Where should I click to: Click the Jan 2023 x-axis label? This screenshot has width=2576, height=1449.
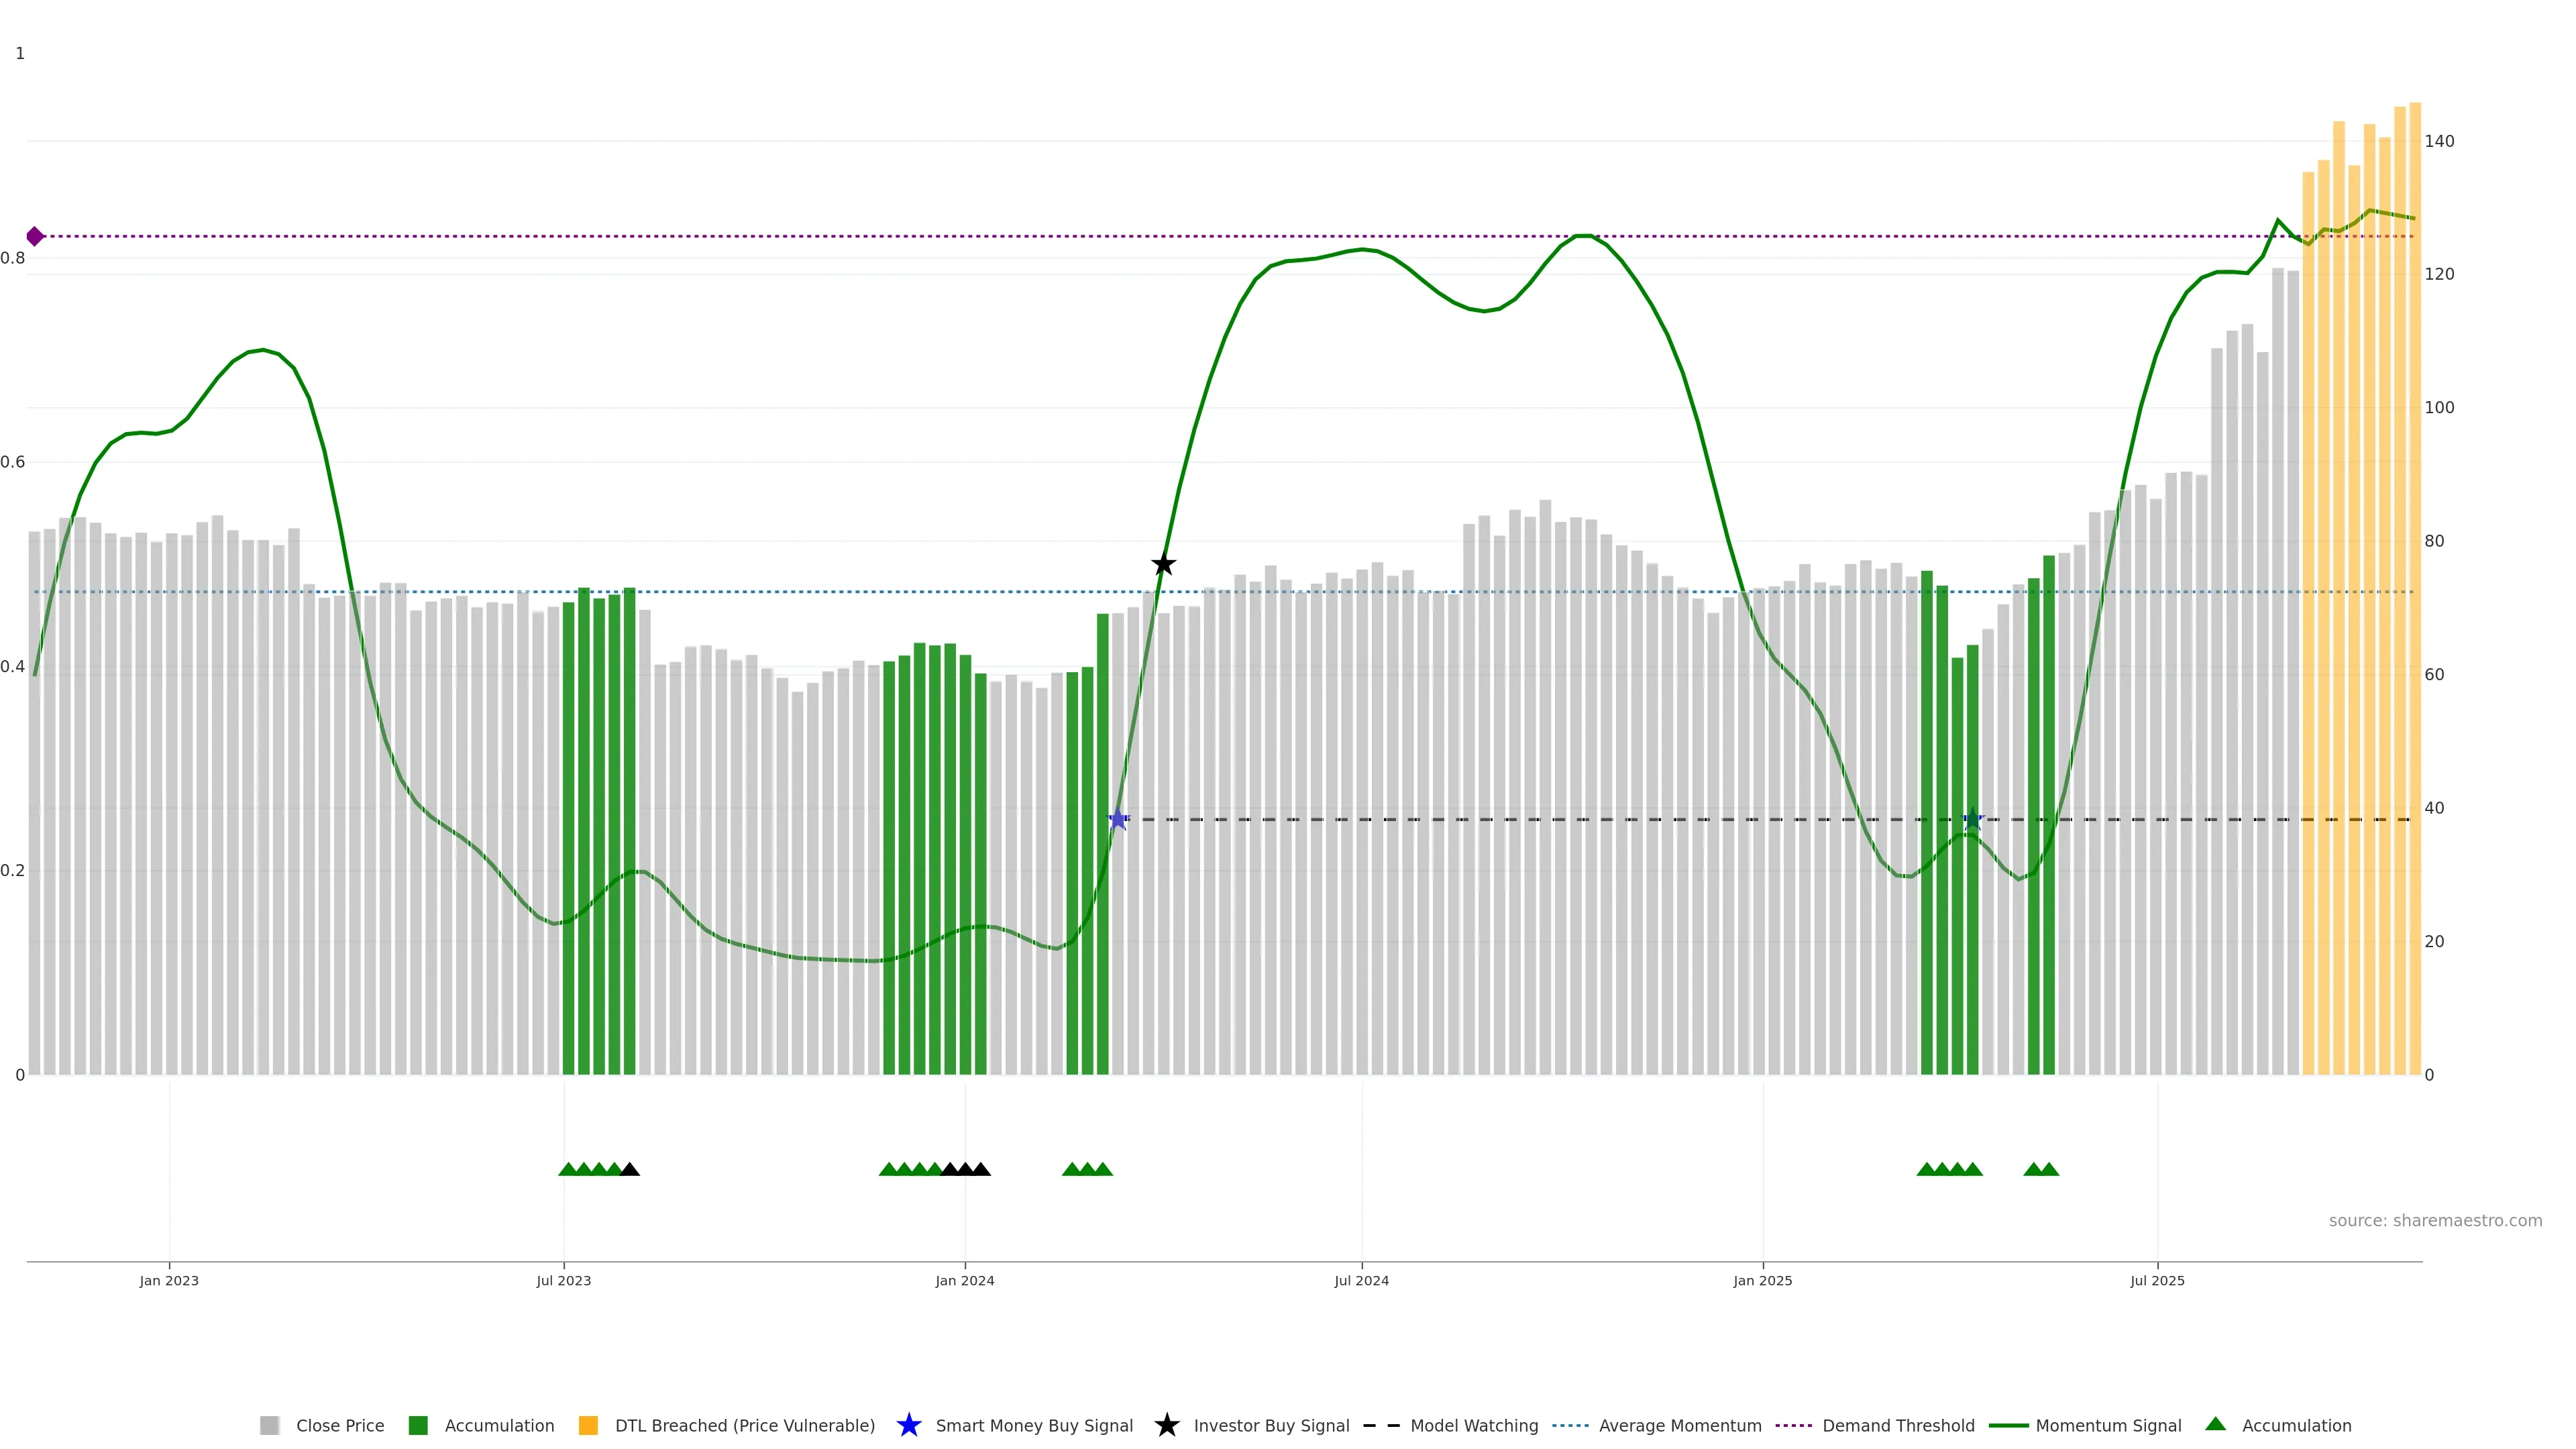click(169, 1280)
